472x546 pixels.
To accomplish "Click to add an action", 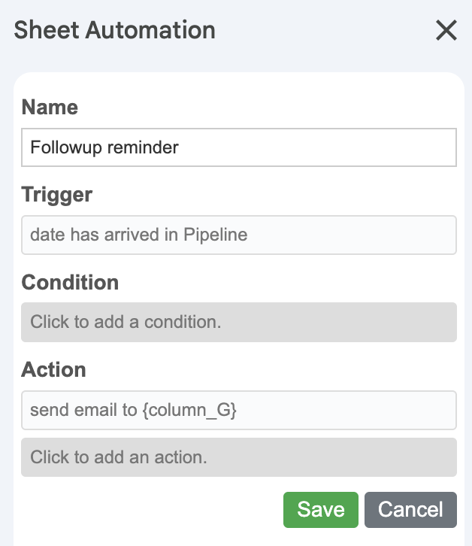I will [238, 457].
